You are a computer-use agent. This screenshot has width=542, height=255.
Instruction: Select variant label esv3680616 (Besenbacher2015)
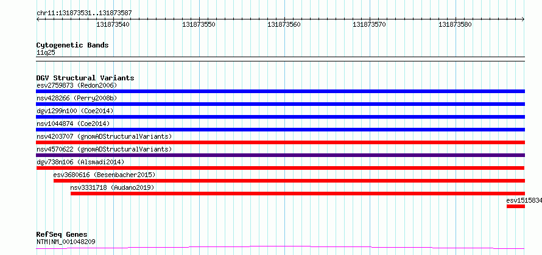point(104,175)
